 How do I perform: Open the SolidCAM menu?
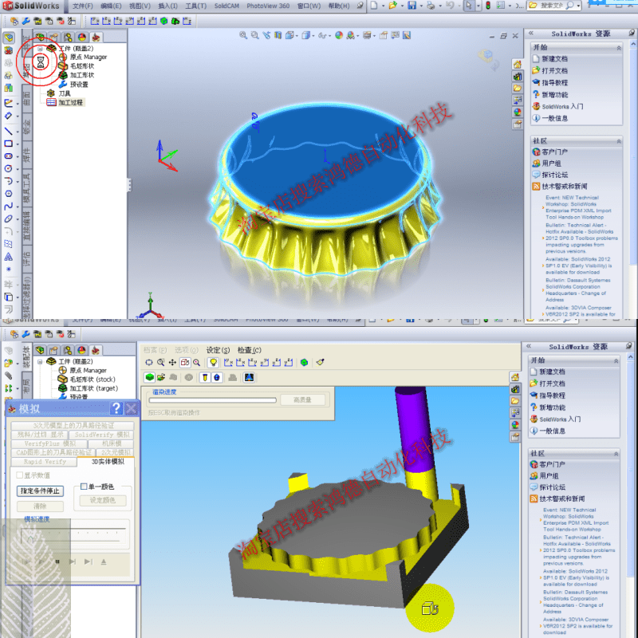pyautogui.click(x=226, y=6)
